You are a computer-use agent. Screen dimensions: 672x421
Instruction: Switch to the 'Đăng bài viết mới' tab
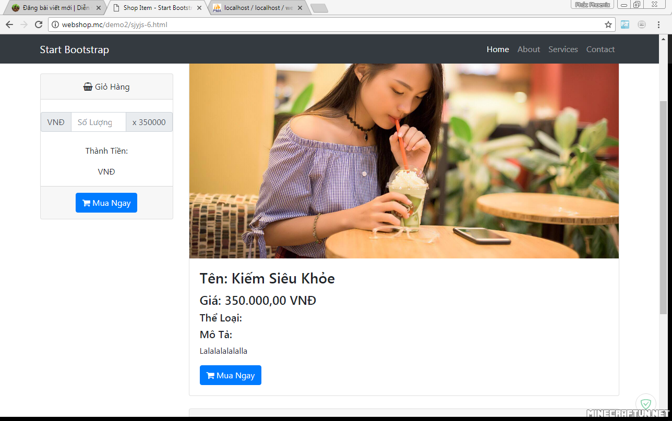tap(55, 8)
